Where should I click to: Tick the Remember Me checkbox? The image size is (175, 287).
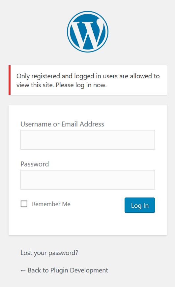tap(24, 204)
